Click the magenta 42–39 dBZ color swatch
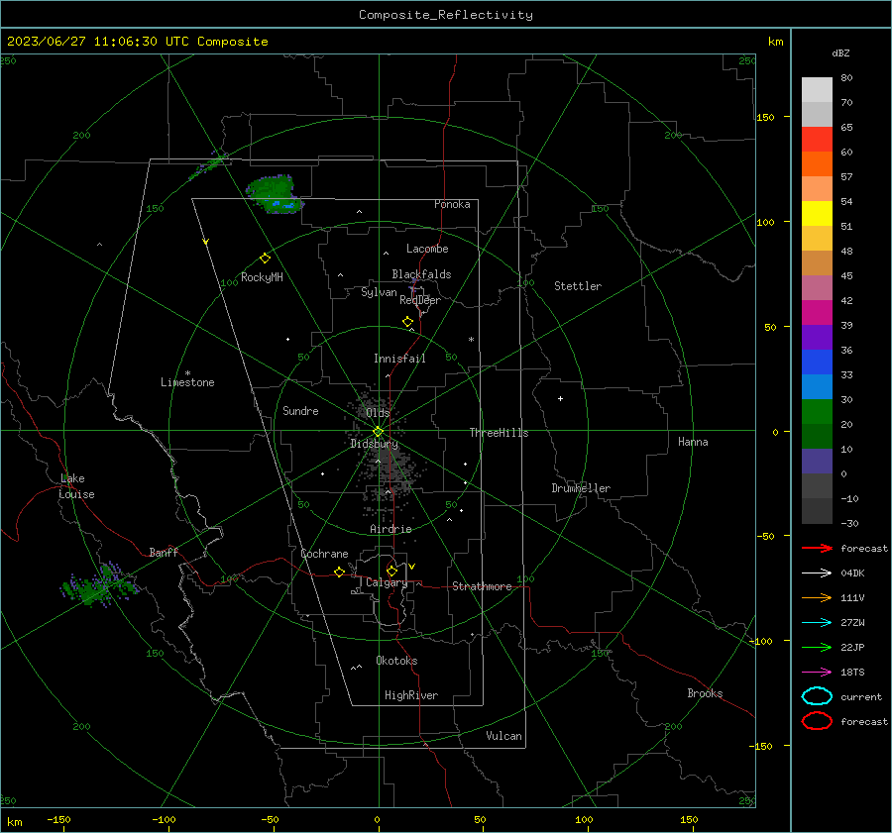Screen dimensions: 892x833 coord(817,313)
